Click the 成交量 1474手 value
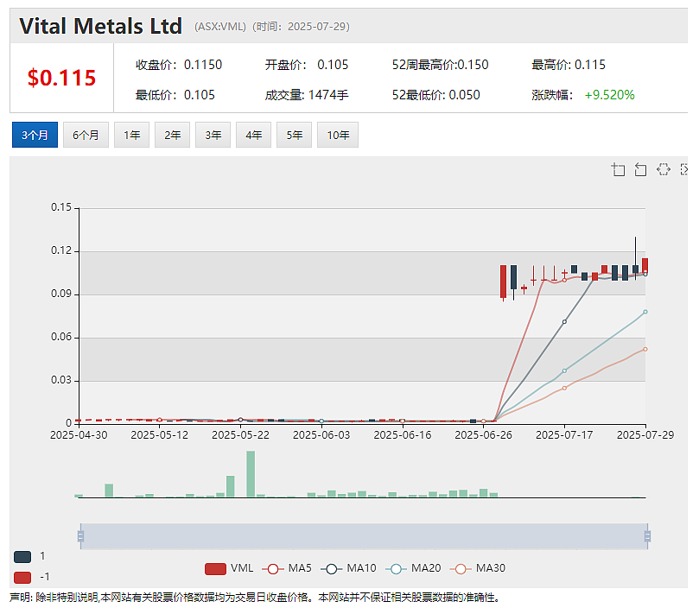This screenshot has width=699, height=614. (x=307, y=95)
